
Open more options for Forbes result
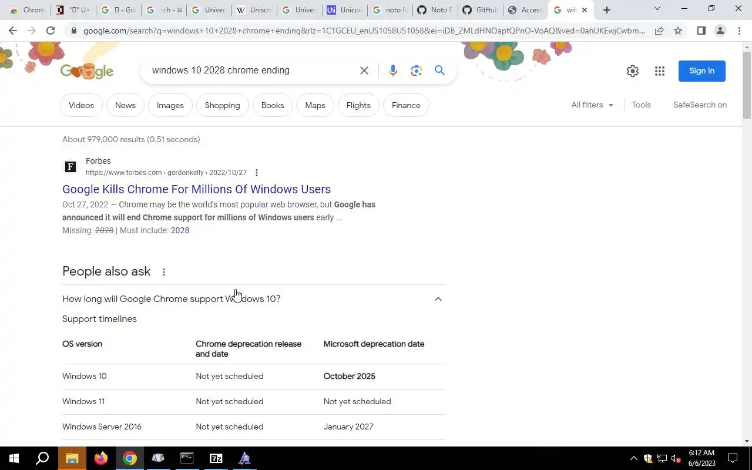pyautogui.click(x=256, y=173)
